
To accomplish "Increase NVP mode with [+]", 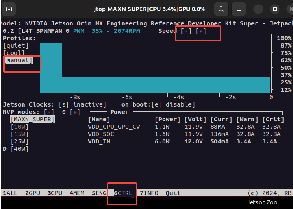I will pyautogui.click(x=74, y=112).
